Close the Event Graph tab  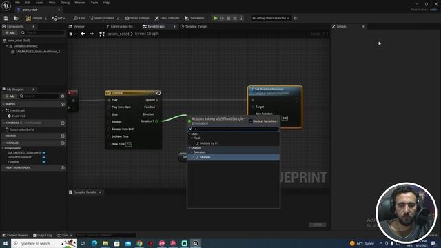(174, 26)
